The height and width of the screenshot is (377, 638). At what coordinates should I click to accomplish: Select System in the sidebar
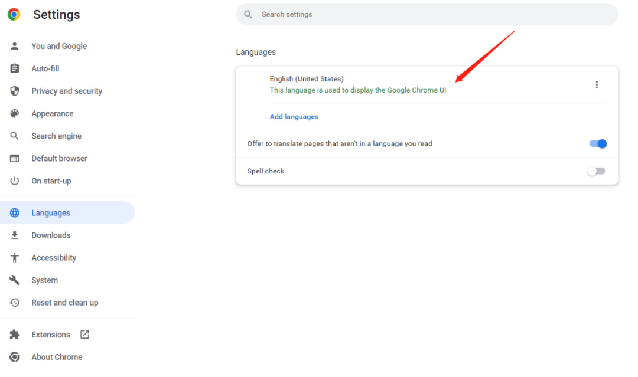pyautogui.click(x=44, y=280)
